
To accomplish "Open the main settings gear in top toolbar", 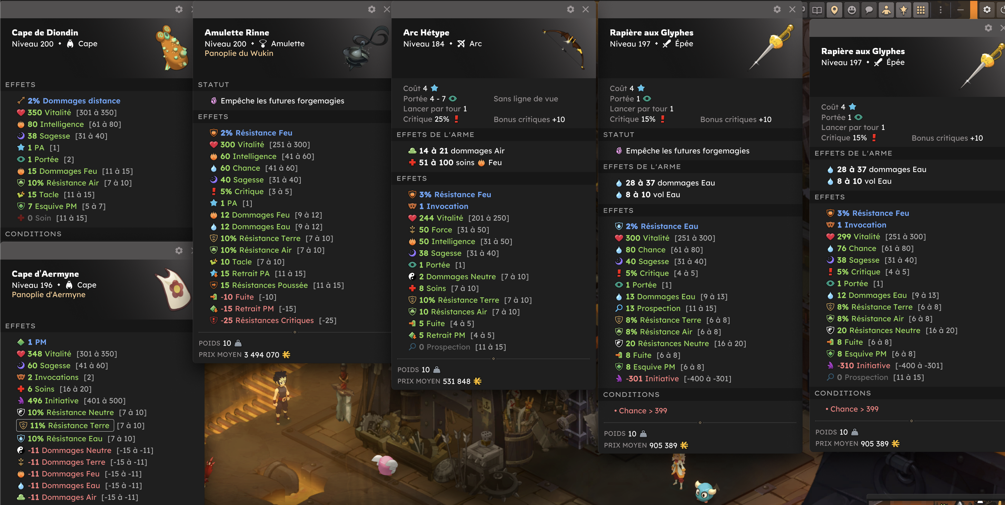I will pos(987,10).
